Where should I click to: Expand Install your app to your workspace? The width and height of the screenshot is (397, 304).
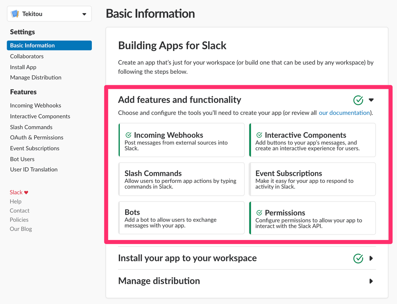click(x=371, y=258)
